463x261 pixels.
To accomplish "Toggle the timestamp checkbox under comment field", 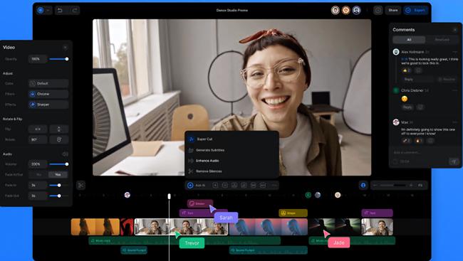I will pyautogui.click(x=395, y=161).
